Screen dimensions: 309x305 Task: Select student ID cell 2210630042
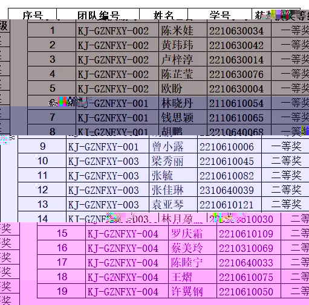[x=239, y=45]
